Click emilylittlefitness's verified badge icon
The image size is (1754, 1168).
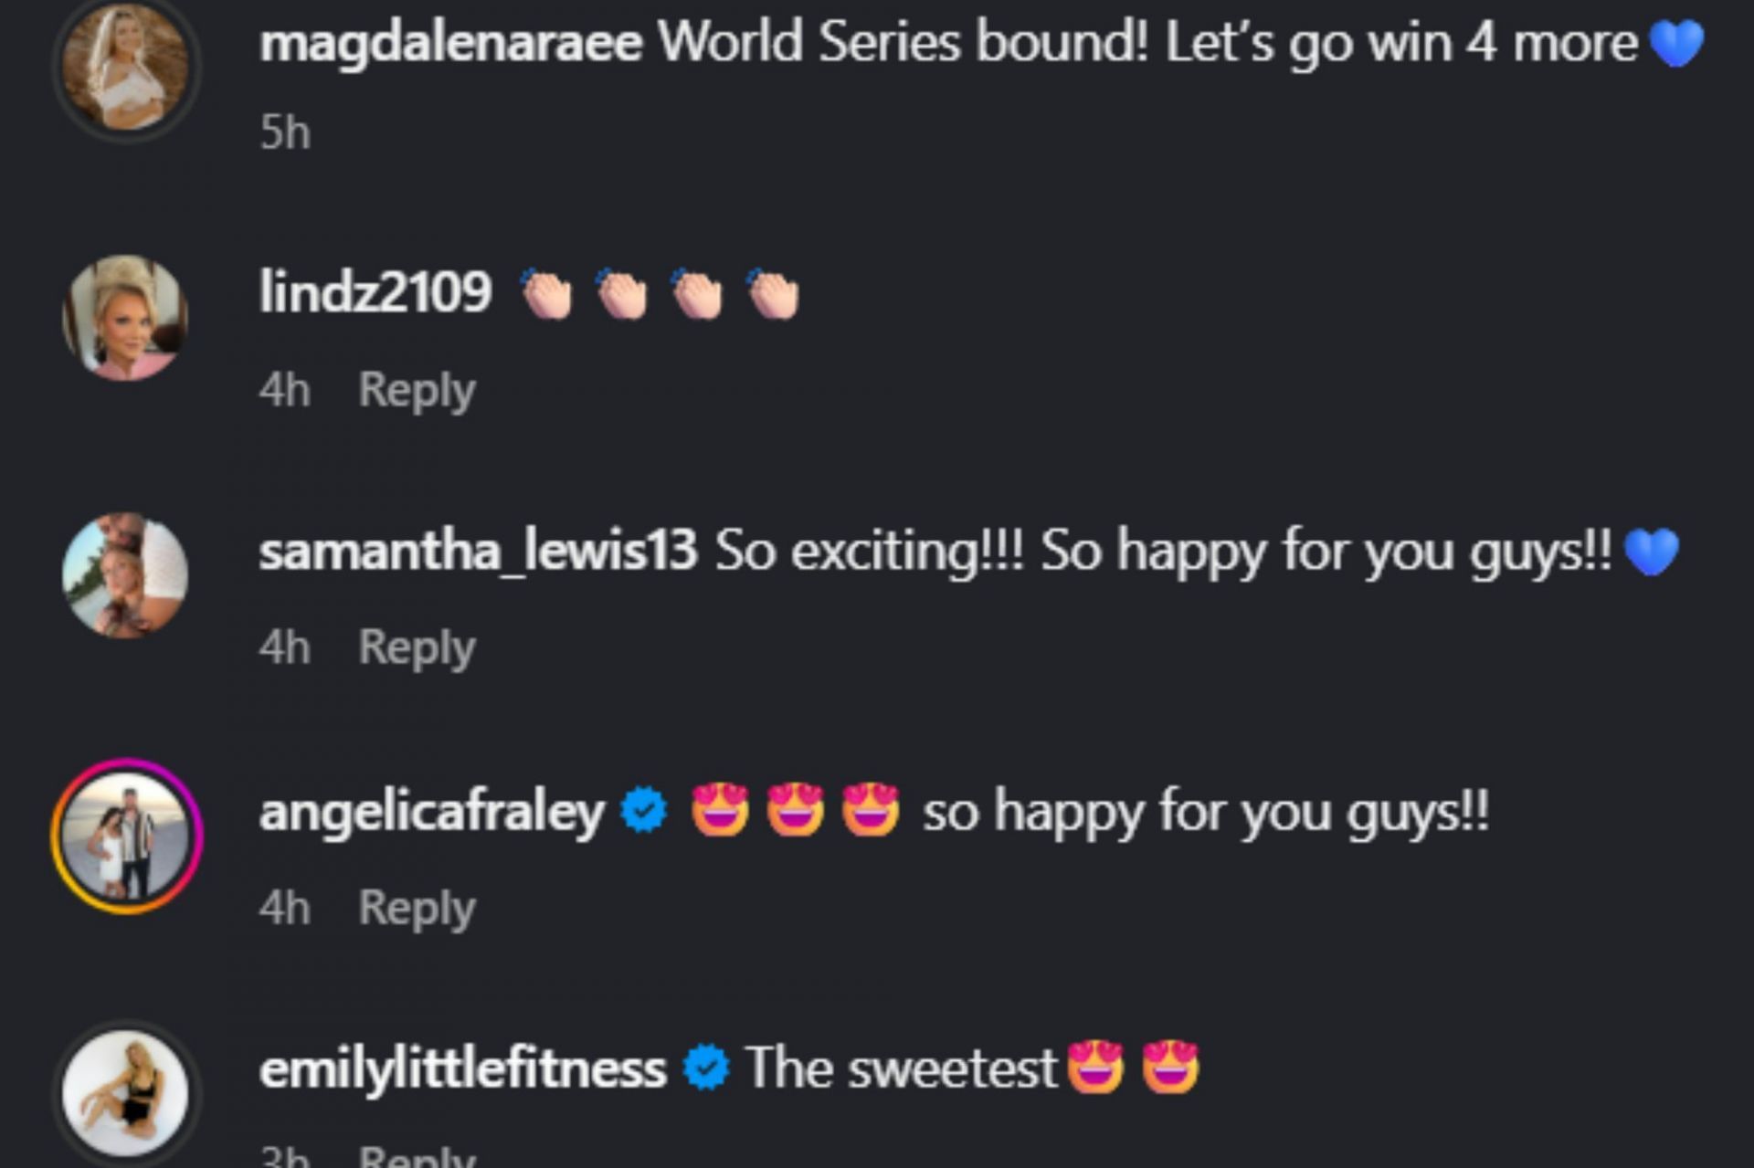(x=707, y=1068)
